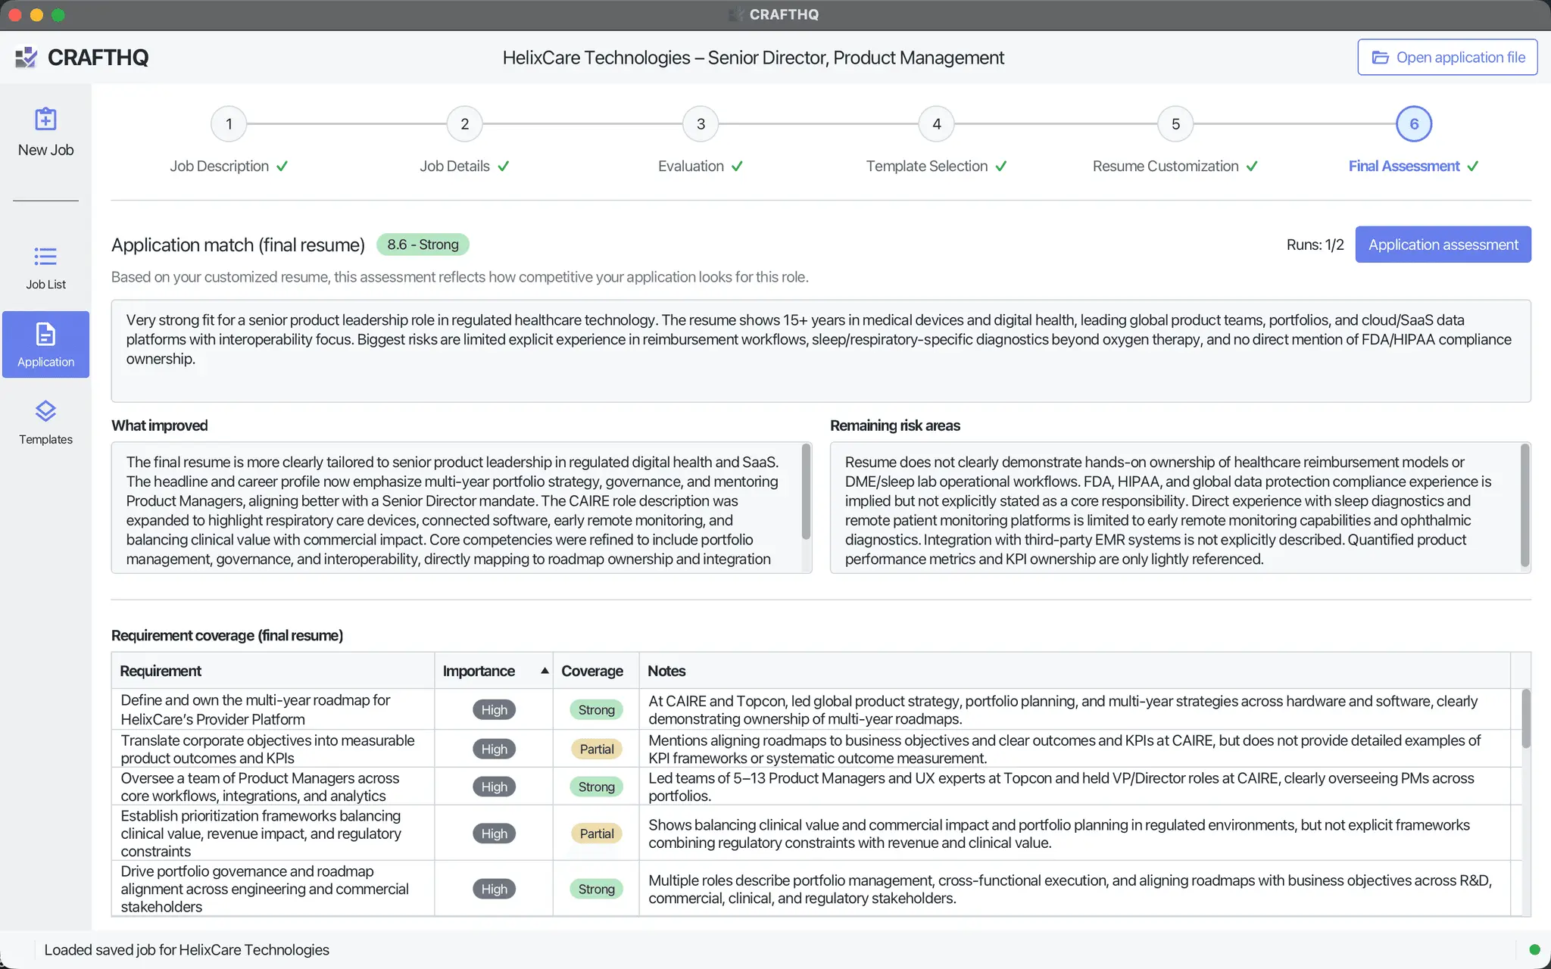Click the folder icon on Open application file

[x=1380, y=58]
